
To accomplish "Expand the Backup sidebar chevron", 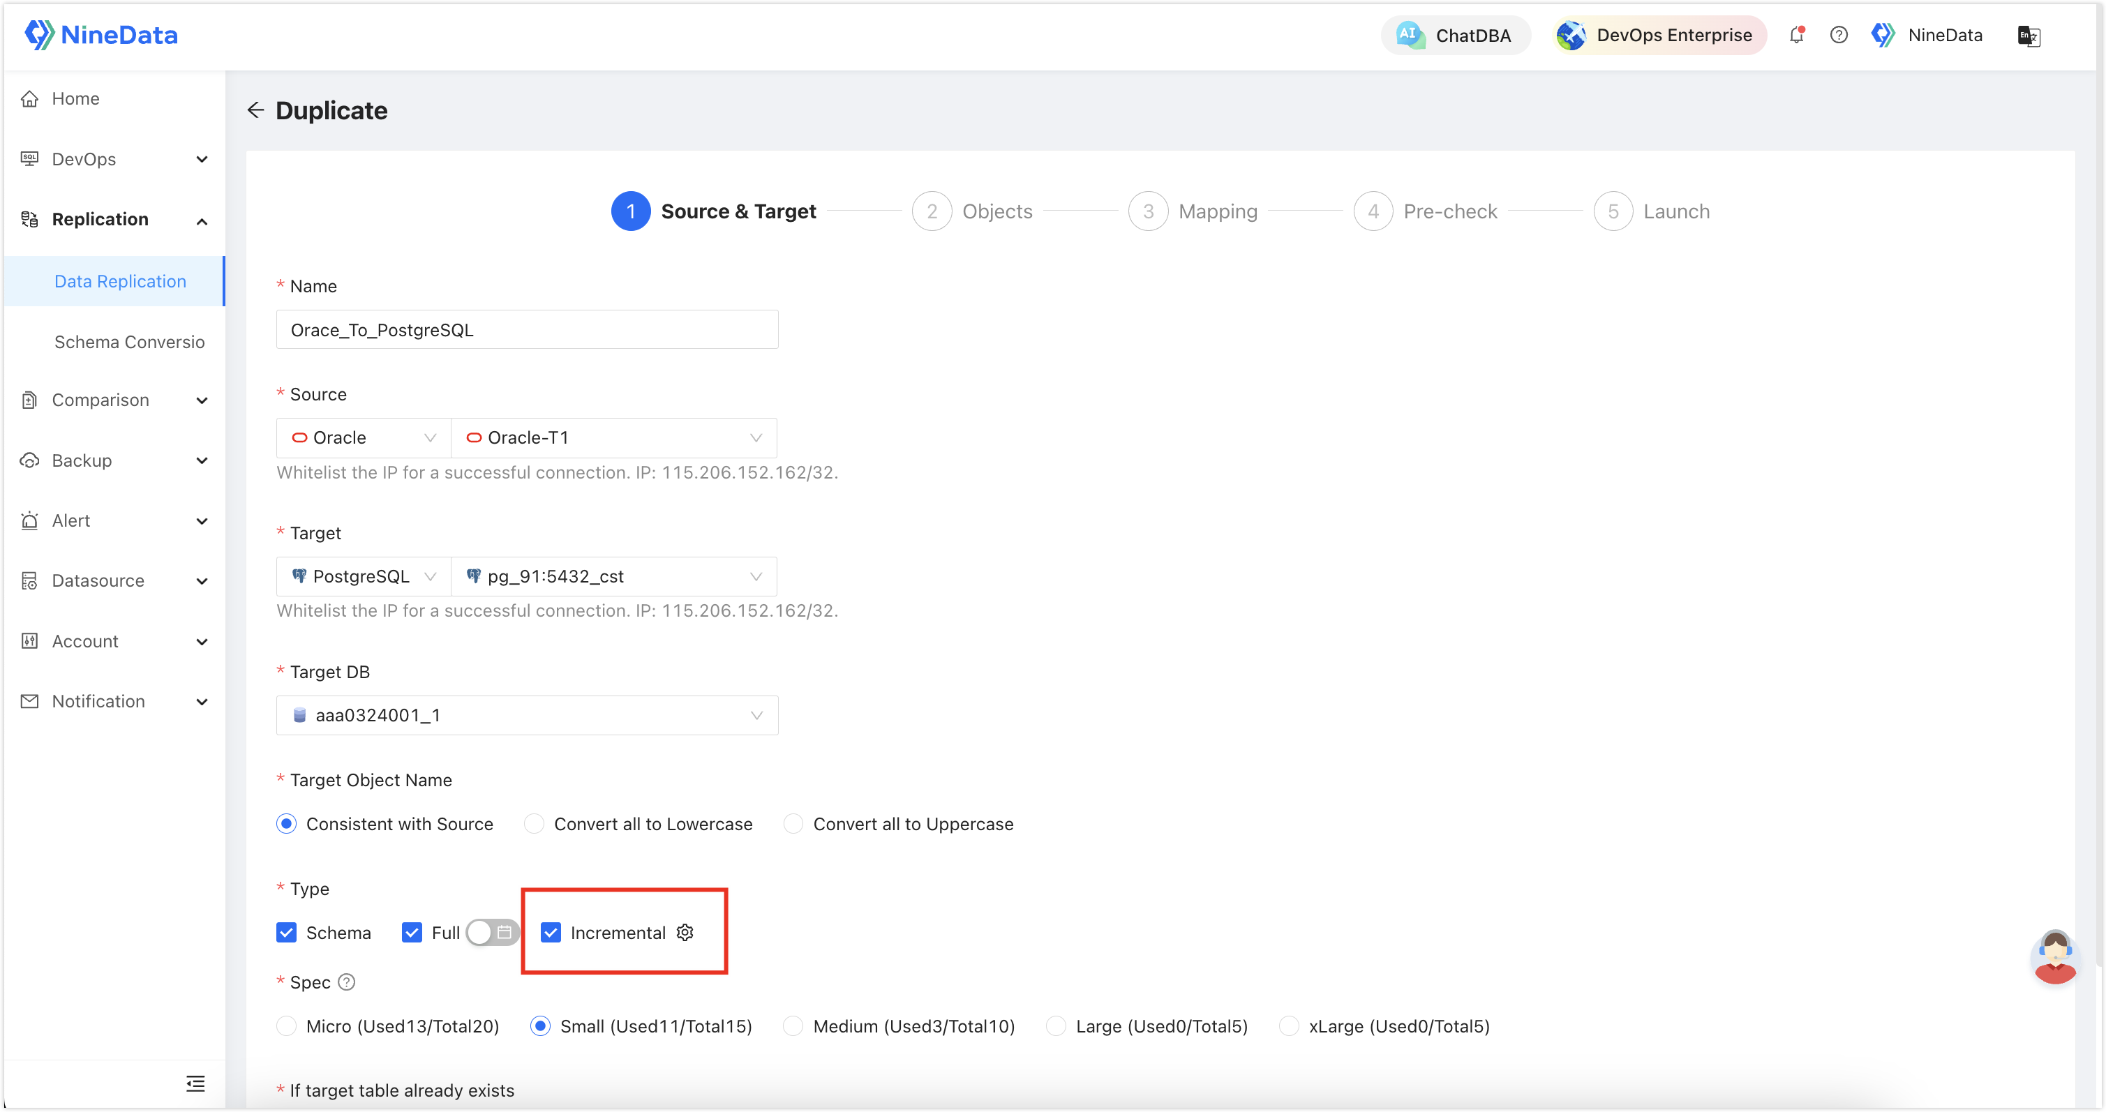I will pyautogui.click(x=202, y=461).
